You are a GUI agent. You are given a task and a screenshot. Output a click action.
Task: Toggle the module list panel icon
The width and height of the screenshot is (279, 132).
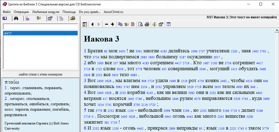coord(85,24)
